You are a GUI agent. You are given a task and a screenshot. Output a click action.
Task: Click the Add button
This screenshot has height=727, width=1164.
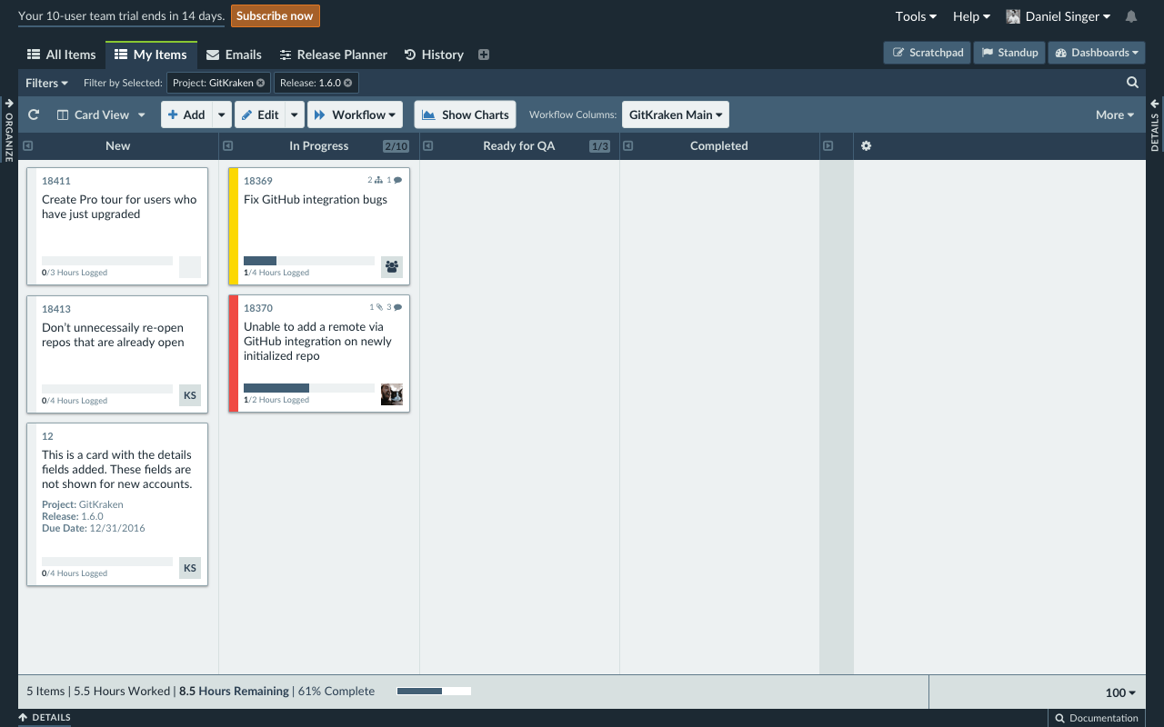[186, 115]
